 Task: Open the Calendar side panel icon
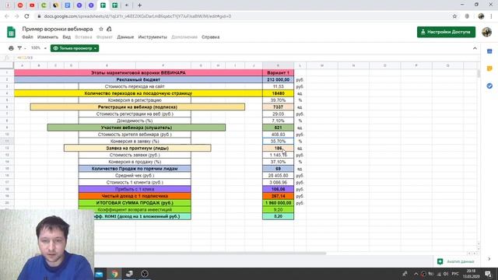(x=489, y=51)
